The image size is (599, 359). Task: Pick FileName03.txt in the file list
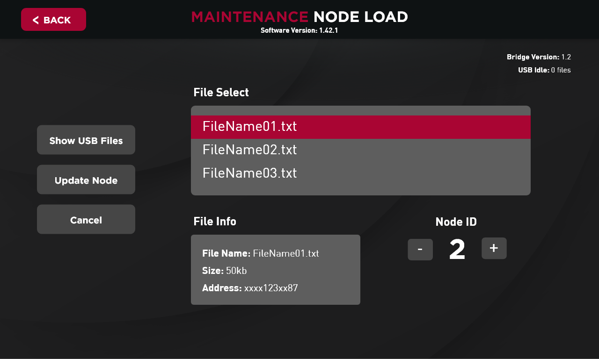coord(360,173)
